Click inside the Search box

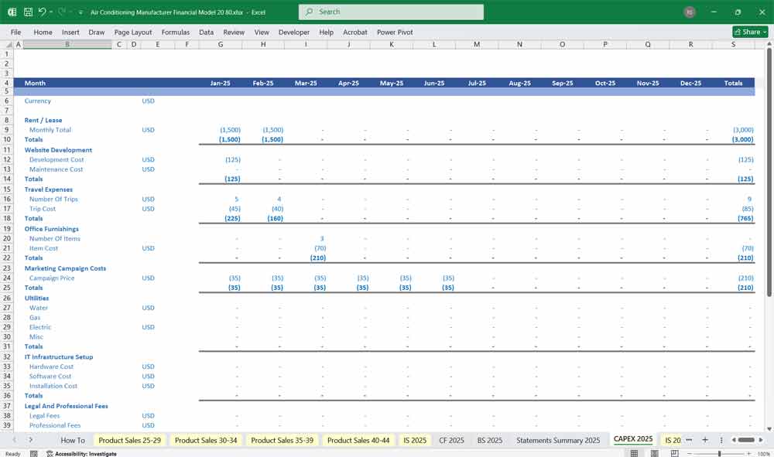click(391, 12)
